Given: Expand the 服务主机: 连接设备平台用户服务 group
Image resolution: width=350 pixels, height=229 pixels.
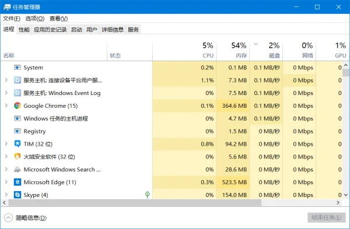Looking at the screenshot, I should [x=6, y=80].
